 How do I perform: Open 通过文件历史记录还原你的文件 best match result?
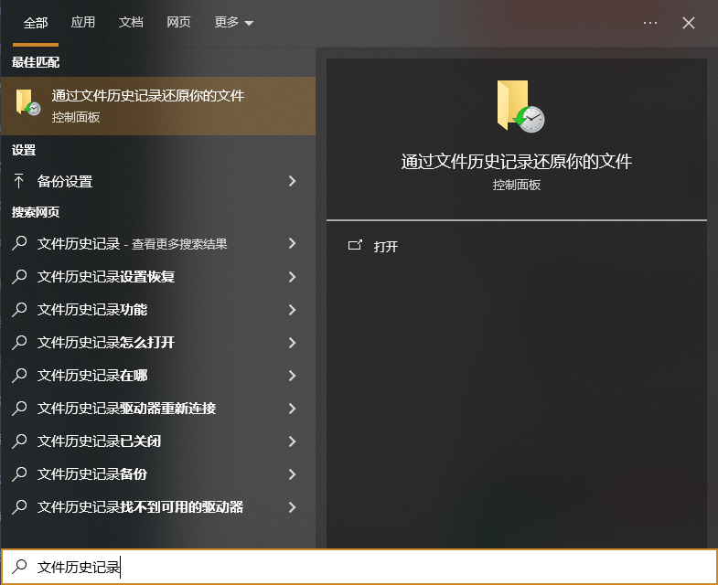(x=158, y=106)
